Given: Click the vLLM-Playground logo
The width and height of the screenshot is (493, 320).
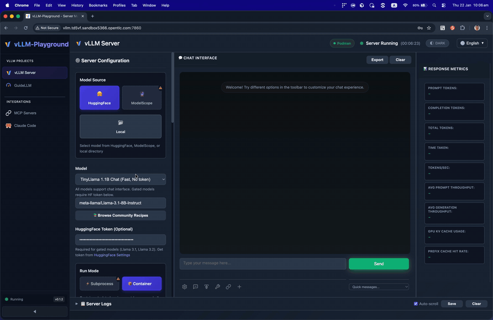Looking at the screenshot, I should tap(37, 44).
